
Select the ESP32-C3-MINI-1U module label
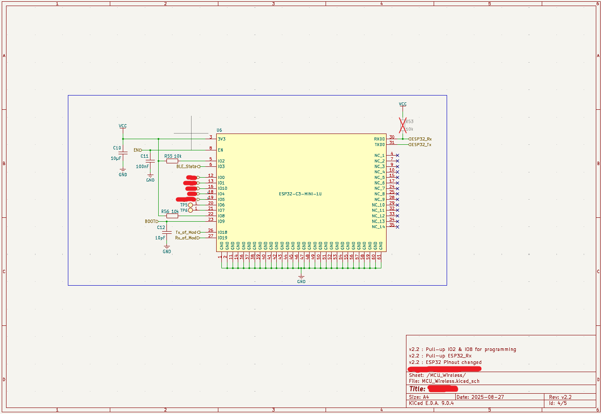300,194
